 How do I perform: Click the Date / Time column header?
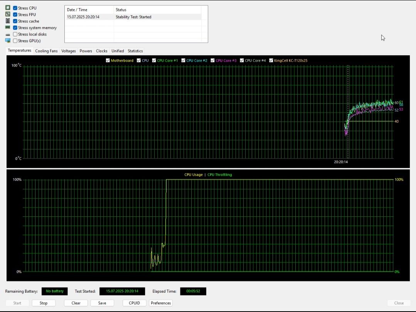click(89, 10)
